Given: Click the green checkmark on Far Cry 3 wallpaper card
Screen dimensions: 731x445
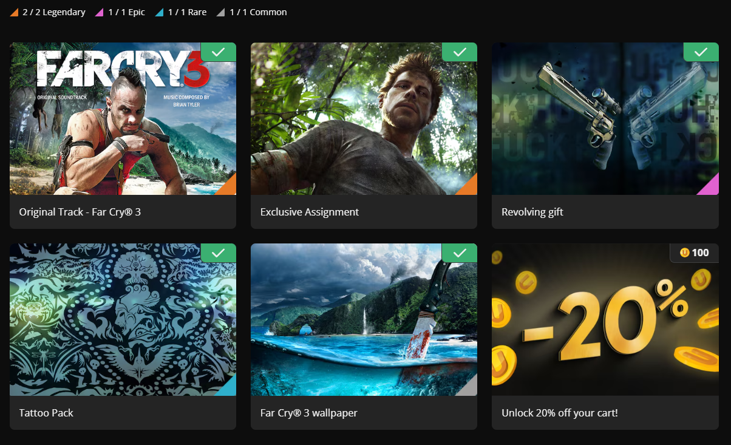Looking at the screenshot, I should [x=460, y=253].
